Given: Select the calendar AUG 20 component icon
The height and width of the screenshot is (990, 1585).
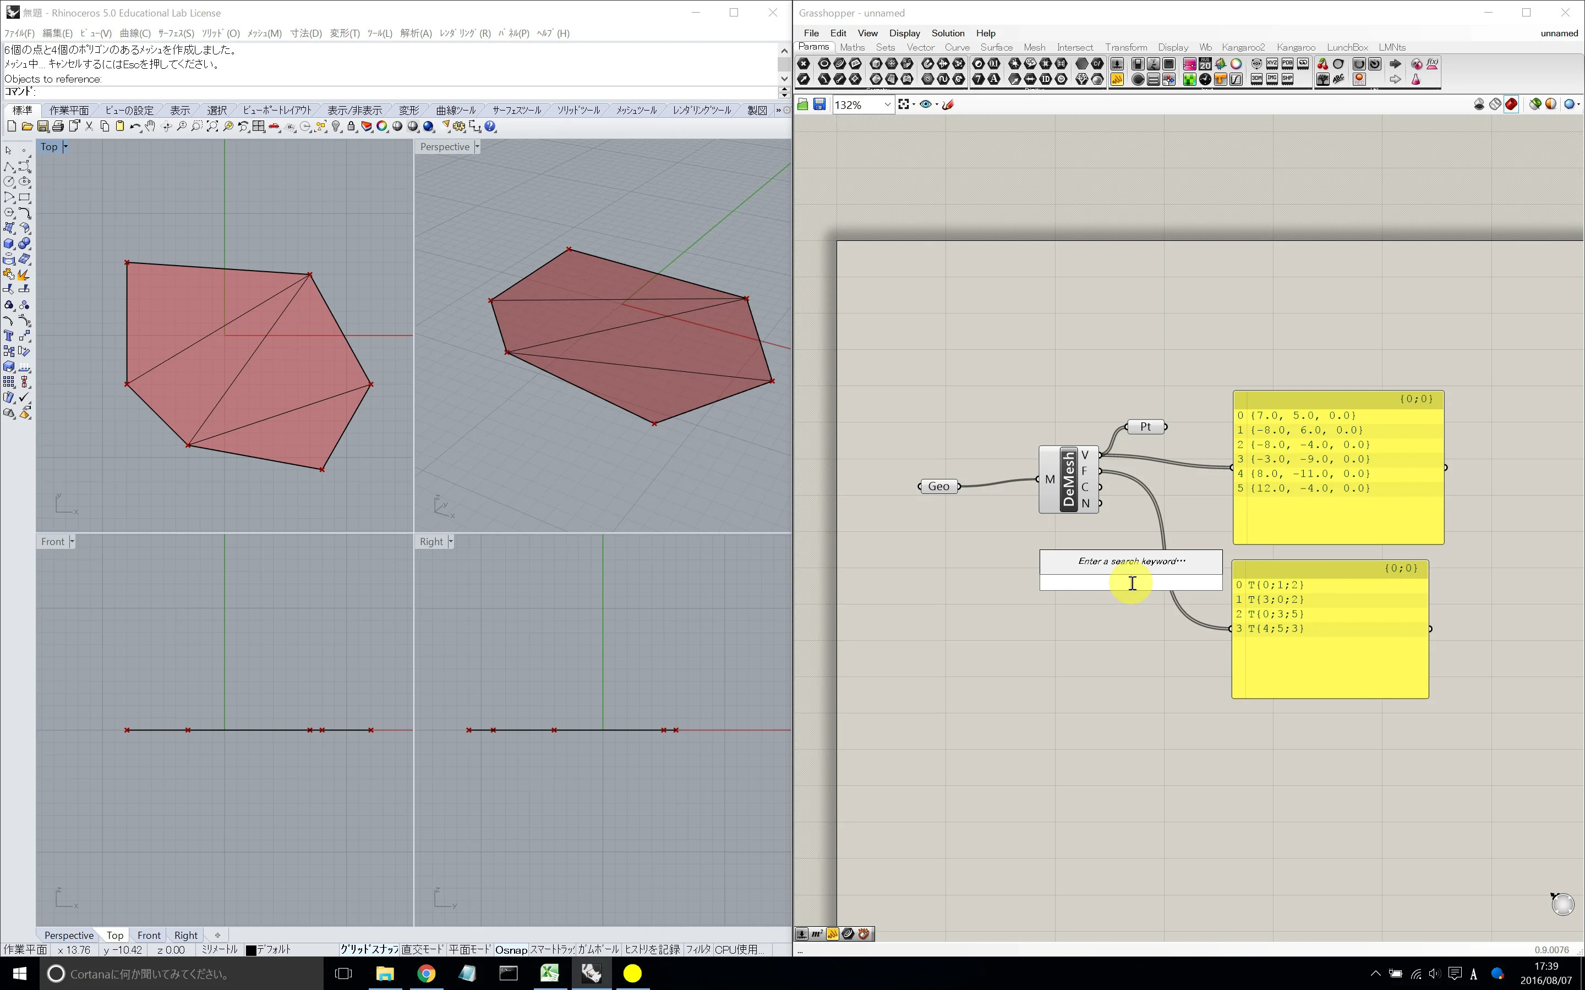Looking at the screenshot, I should [1205, 63].
